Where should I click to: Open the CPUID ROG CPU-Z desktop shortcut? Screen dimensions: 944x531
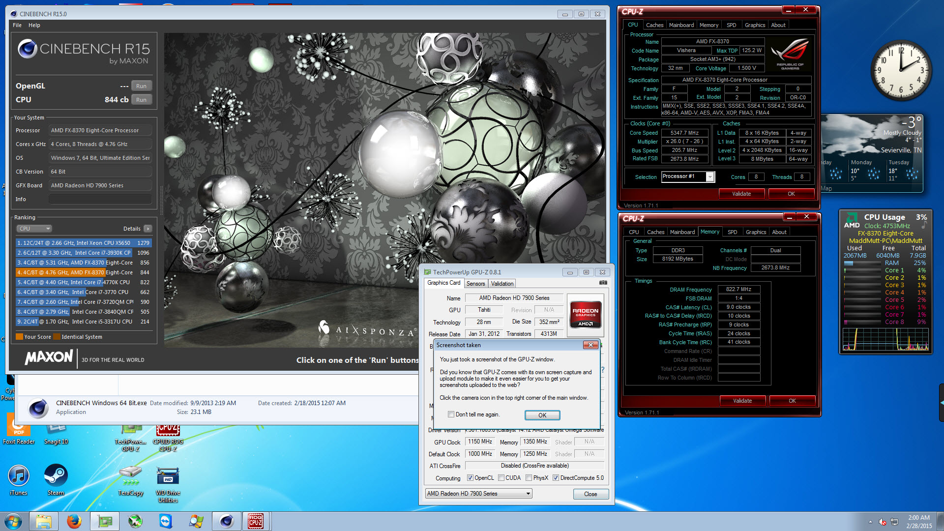[168, 439]
